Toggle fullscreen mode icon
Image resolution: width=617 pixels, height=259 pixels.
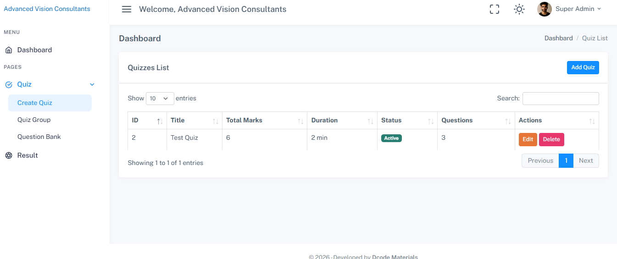tap(494, 9)
